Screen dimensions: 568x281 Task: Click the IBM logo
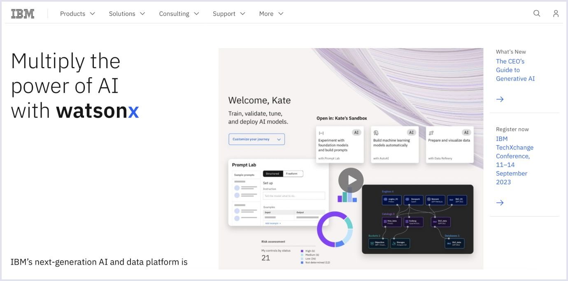23,14
